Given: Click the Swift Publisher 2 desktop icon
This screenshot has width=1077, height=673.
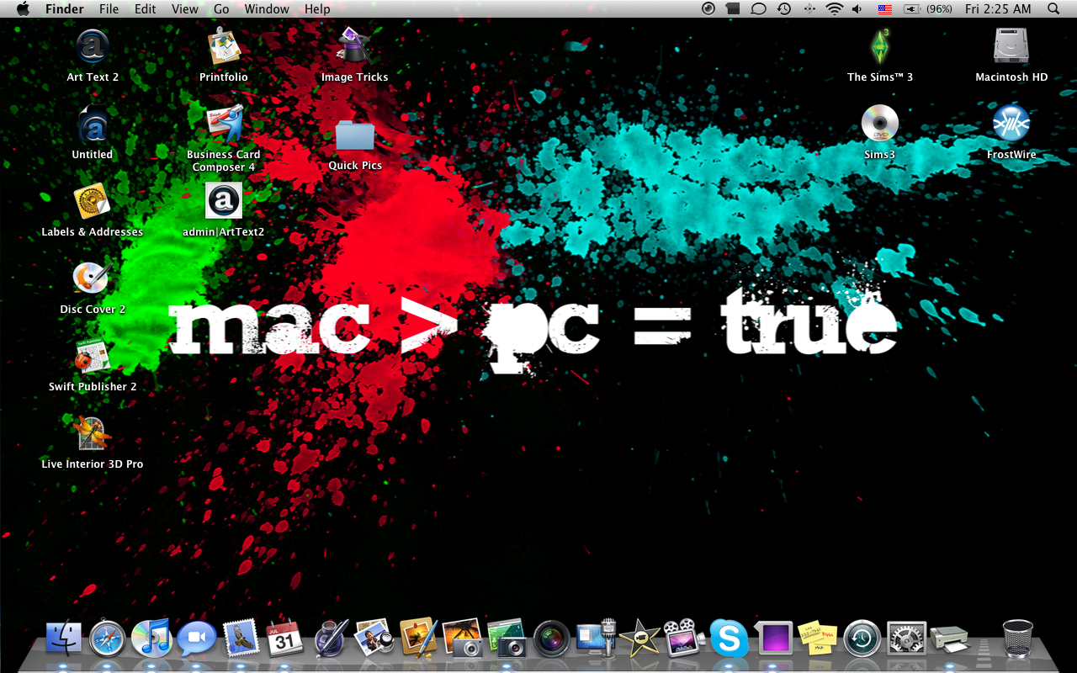Looking at the screenshot, I should click(93, 357).
